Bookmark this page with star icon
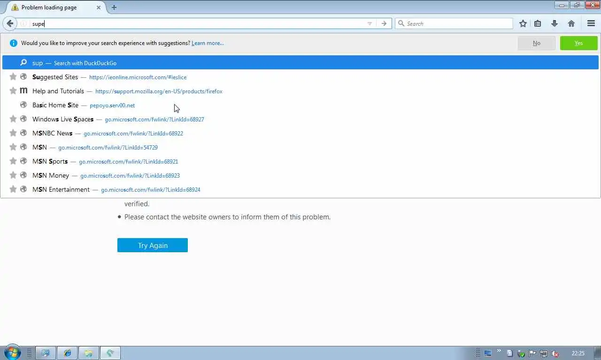 point(523,23)
